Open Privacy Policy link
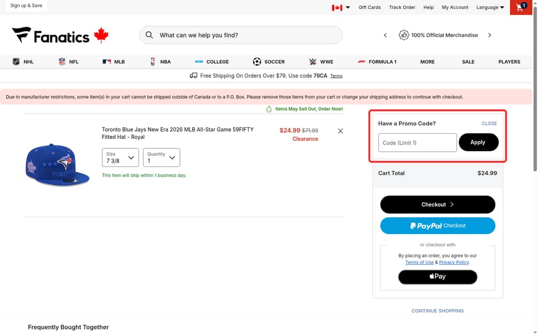 453,262
